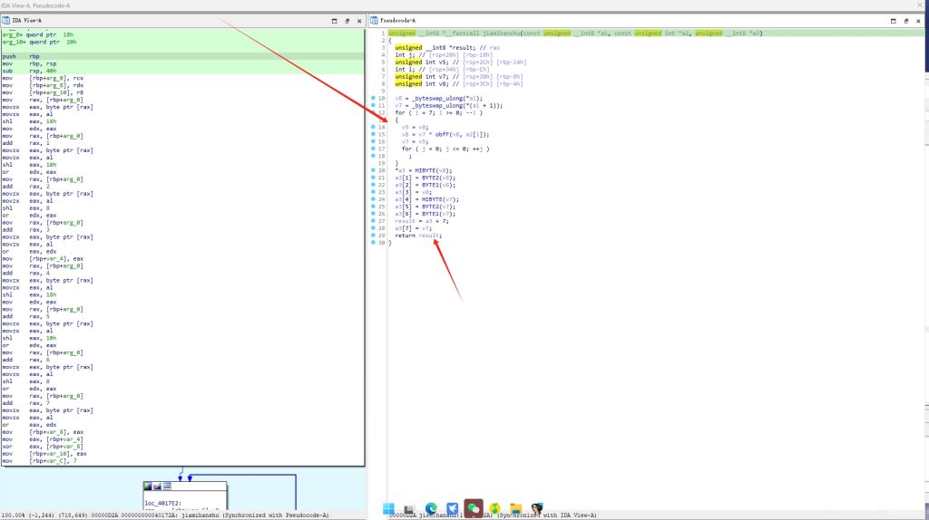The image size is (929, 520).
Task: Select the IDA View-A panel title
Action: point(26,21)
